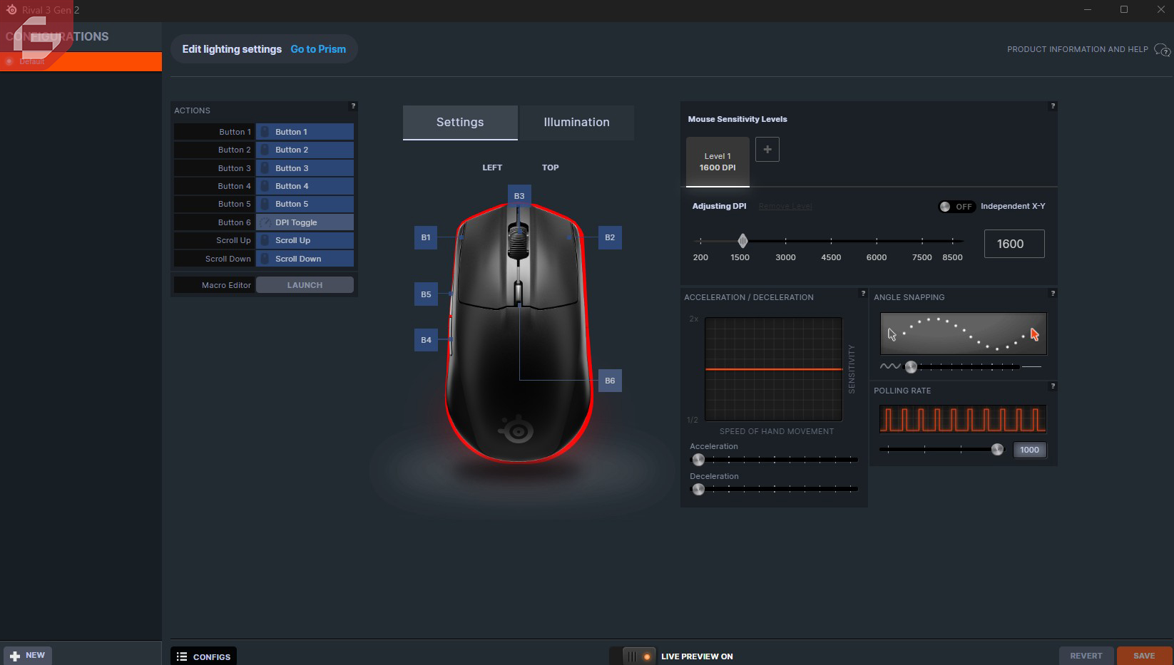1174x665 pixels.
Task: Click the B3 scroll wheel marker
Action: (x=519, y=196)
